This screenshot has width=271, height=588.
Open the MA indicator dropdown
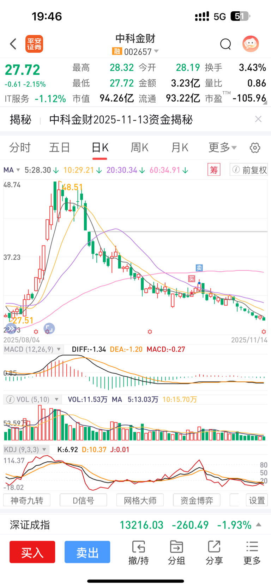tap(12, 170)
